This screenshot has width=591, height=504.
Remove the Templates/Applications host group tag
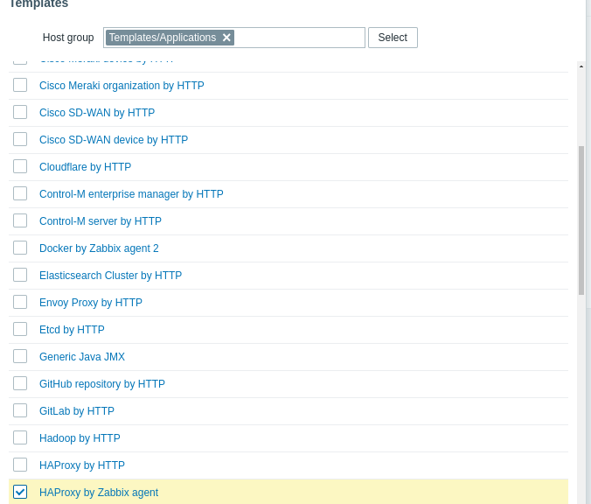coord(226,38)
